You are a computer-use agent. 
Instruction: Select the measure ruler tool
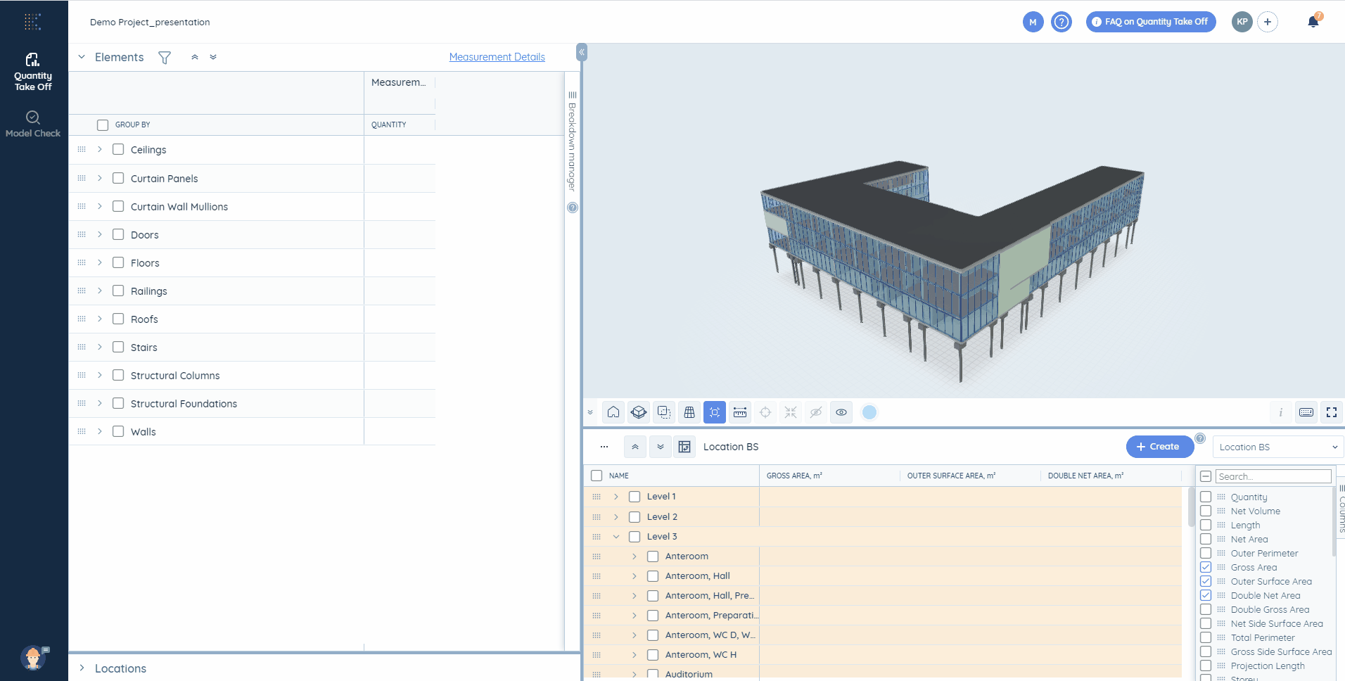[x=740, y=412]
